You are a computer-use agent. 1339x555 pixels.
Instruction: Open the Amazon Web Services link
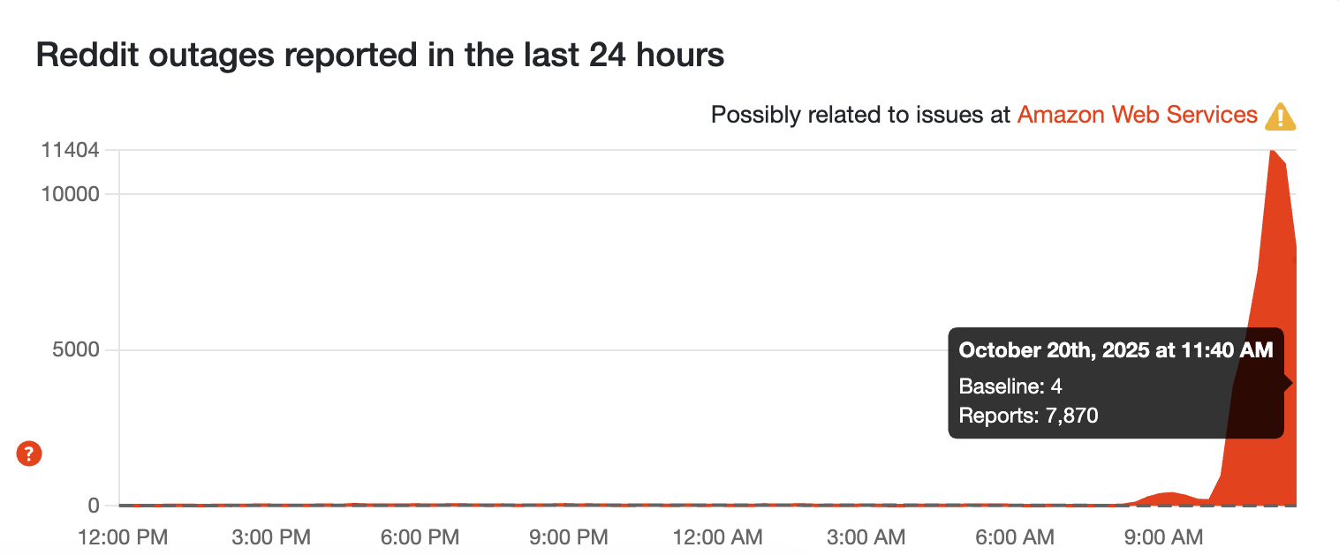tap(1137, 115)
